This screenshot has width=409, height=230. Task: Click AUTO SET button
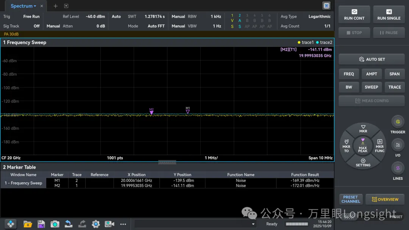372,59
